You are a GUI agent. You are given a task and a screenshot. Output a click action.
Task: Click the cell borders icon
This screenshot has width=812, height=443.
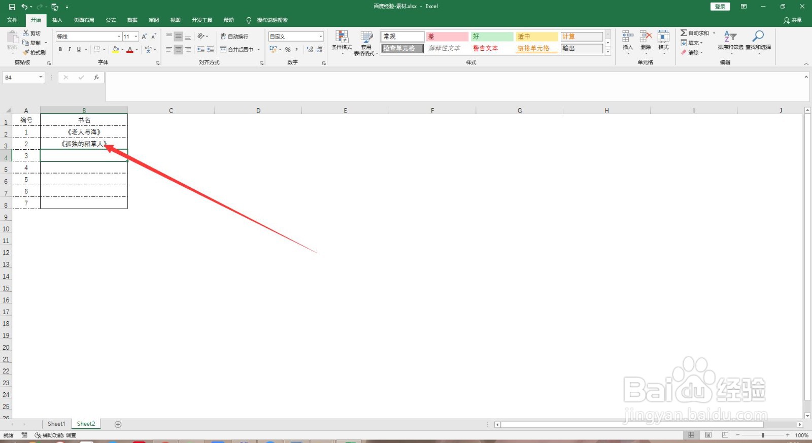97,49
